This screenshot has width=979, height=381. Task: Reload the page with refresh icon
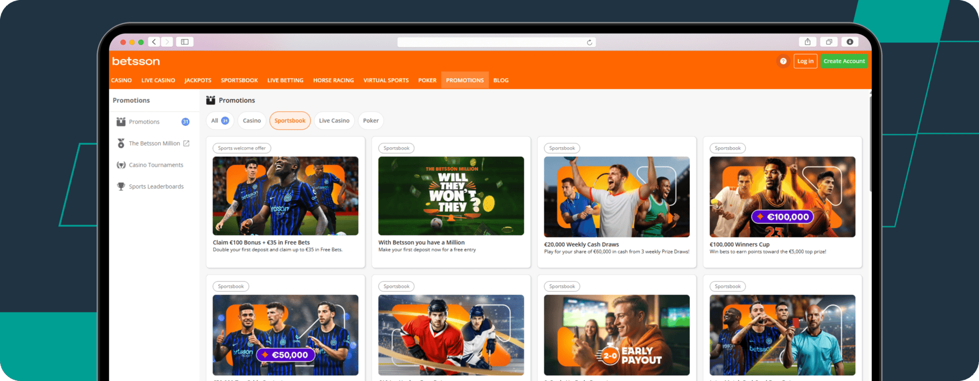tap(589, 43)
